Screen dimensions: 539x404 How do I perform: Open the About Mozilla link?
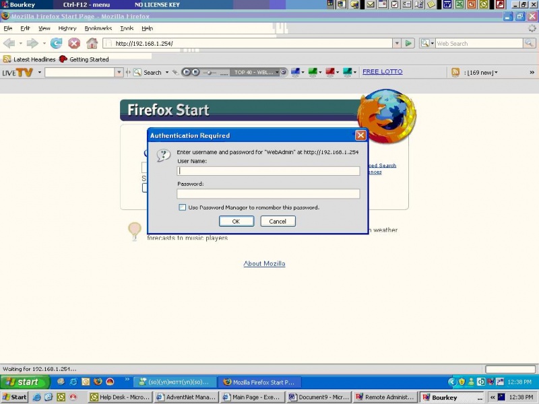264,263
